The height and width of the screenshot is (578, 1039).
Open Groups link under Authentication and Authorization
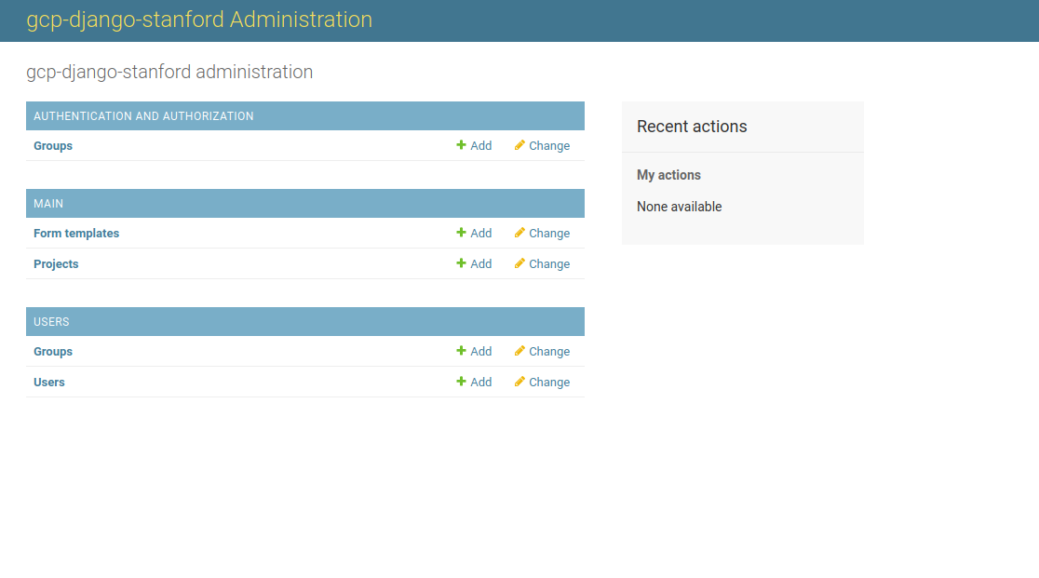(x=53, y=145)
